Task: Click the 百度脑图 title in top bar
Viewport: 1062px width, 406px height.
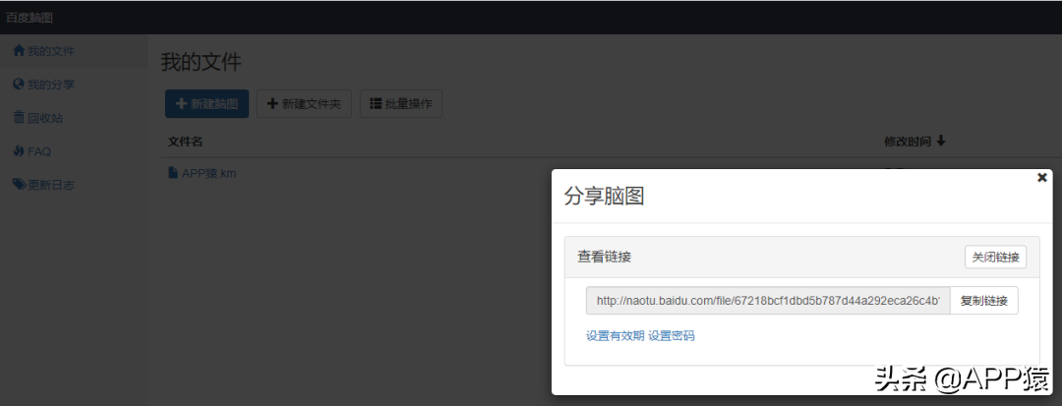Action: pos(29,18)
